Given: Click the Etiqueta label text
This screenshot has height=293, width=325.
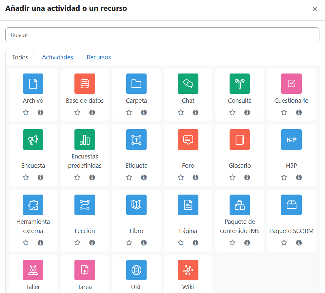Looking at the screenshot, I should pyautogui.click(x=136, y=165).
